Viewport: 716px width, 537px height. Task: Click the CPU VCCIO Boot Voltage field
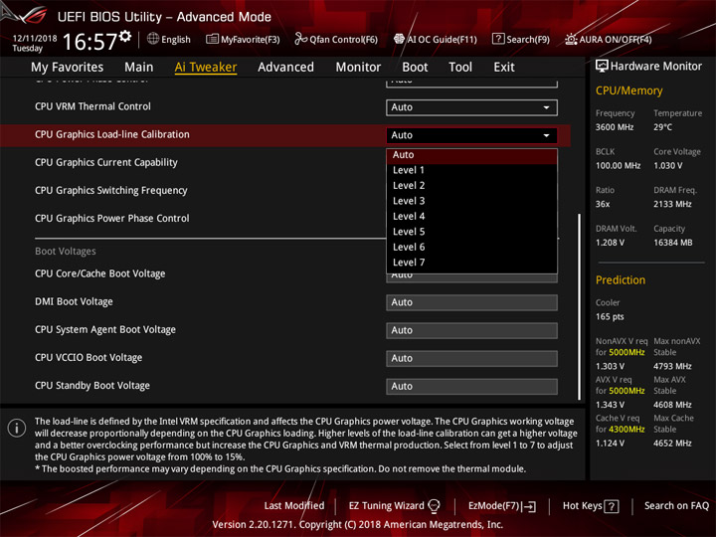(x=471, y=358)
